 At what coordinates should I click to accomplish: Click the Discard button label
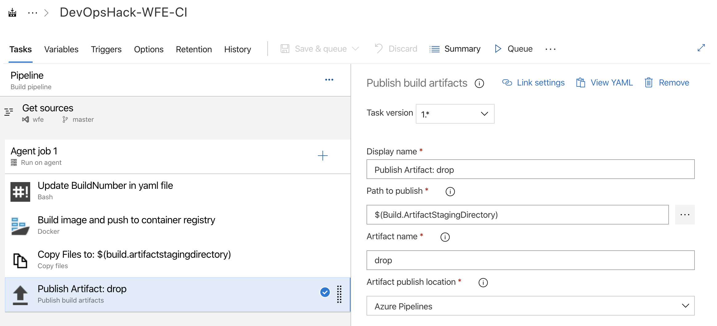pos(403,49)
